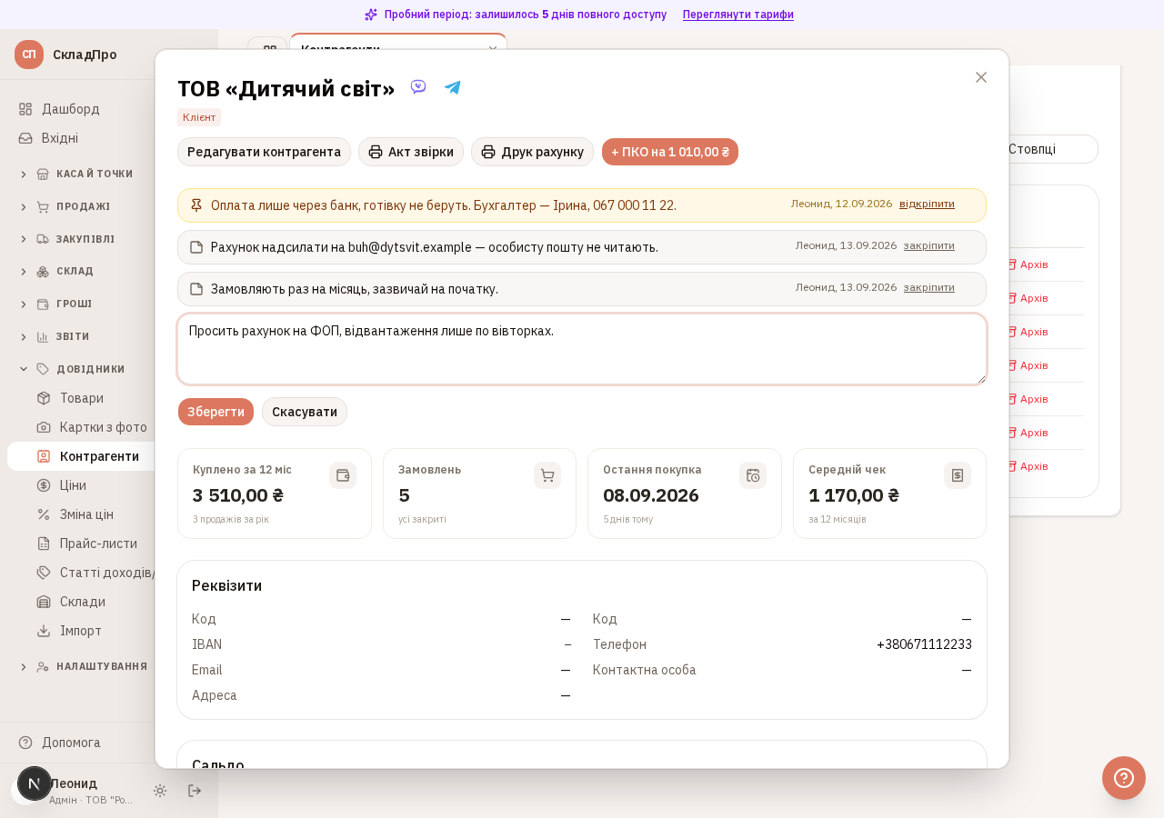Open the help question-mark floating button
This screenshot has width=1164, height=818.
click(1124, 778)
